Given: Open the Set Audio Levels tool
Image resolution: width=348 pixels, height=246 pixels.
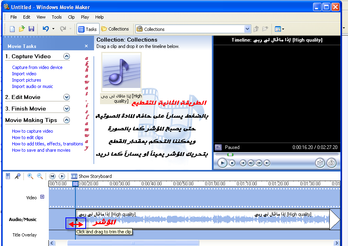Looking at the screenshot, I should [8, 176].
